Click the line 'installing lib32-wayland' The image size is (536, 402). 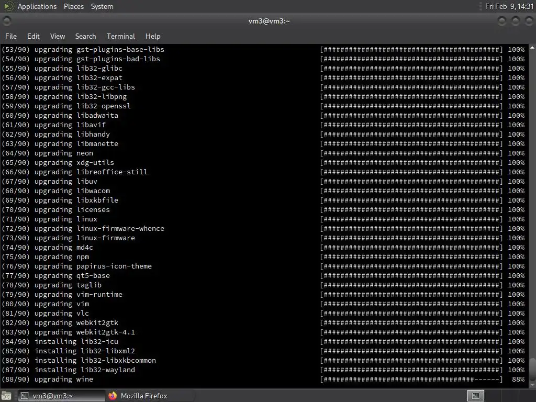click(85, 370)
